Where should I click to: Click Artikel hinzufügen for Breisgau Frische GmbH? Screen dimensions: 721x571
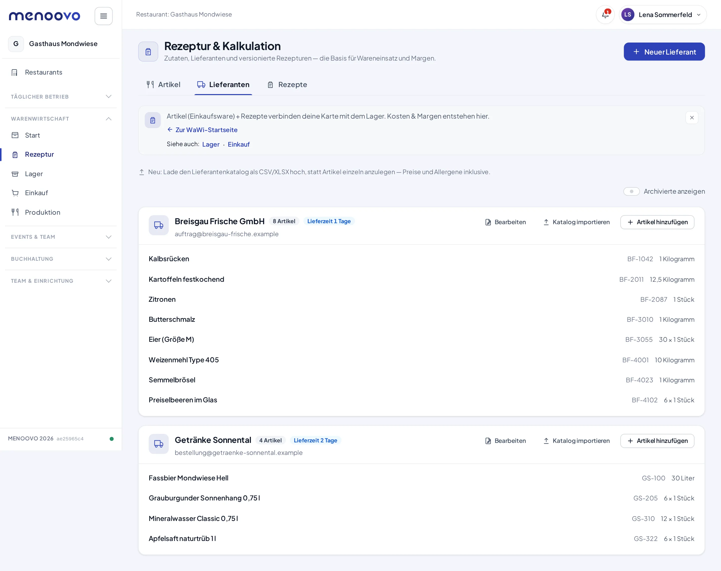coord(657,222)
